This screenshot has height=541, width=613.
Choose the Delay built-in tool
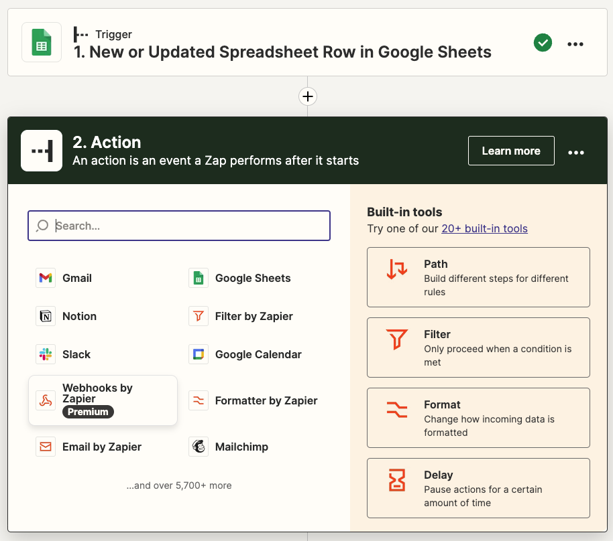478,488
